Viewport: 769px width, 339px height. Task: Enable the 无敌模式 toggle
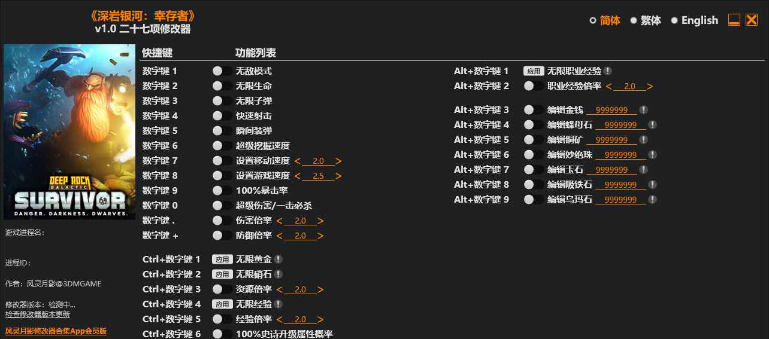[x=222, y=71]
